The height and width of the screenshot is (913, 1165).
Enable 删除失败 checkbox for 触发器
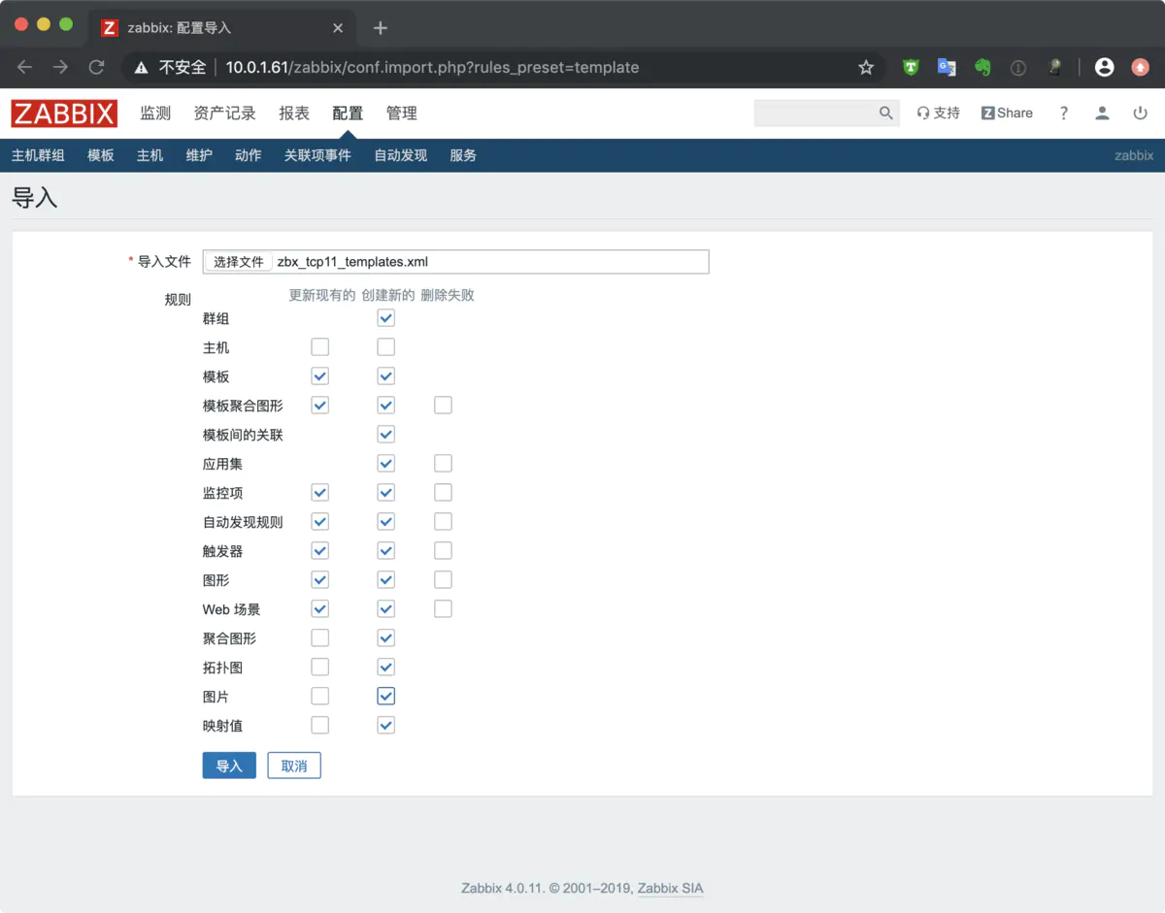443,550
